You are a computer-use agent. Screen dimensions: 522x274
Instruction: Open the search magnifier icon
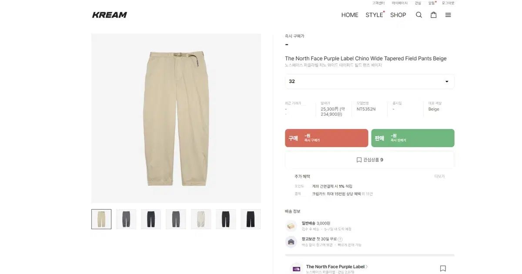(x=419, y=15)
